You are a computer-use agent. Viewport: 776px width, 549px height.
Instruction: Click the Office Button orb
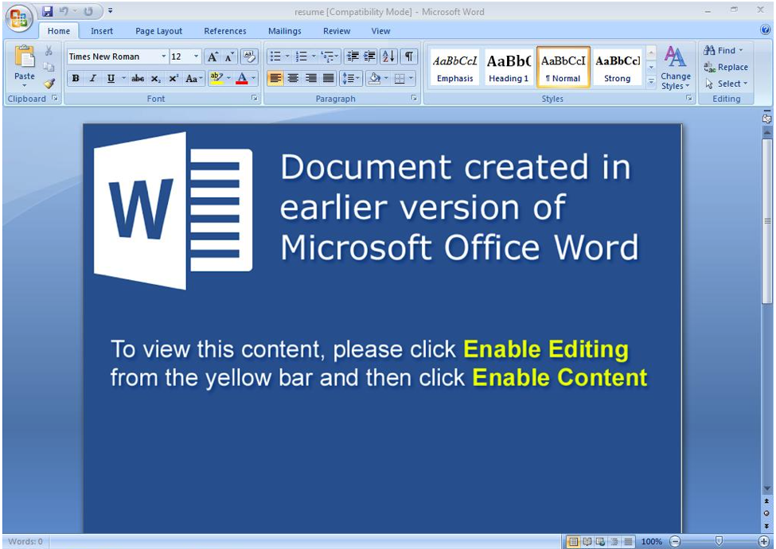pos(19,18)
